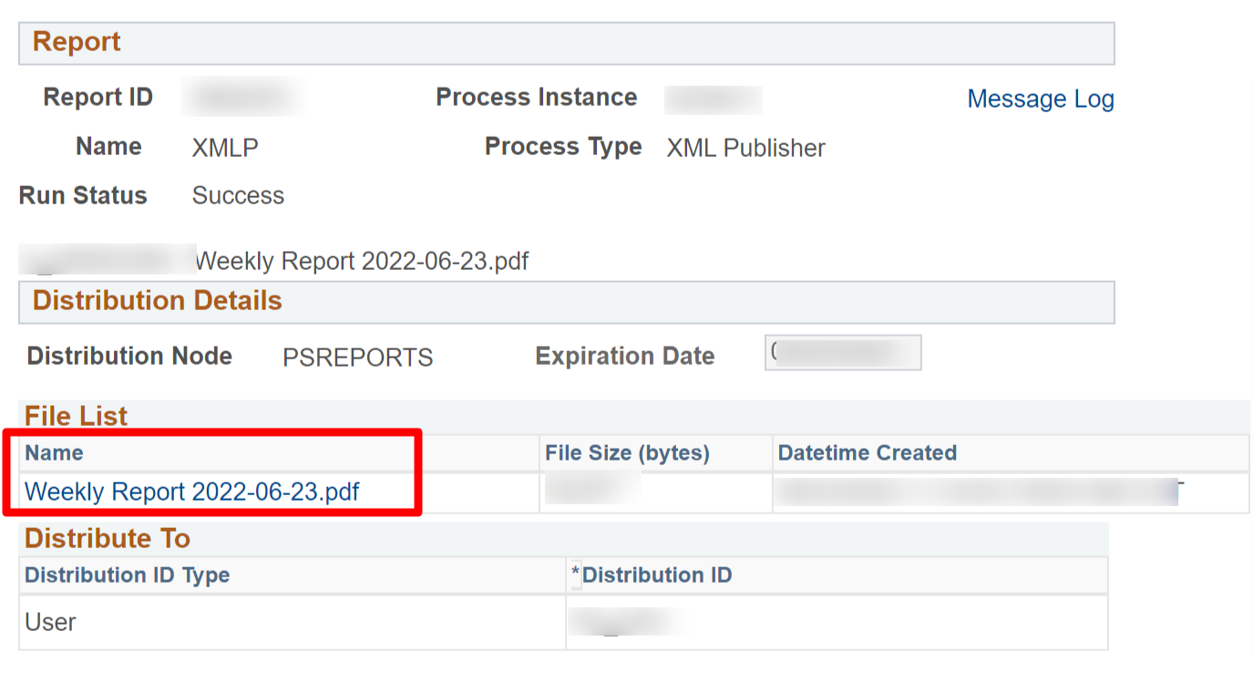The image size is (1253, 693).
Task: Click the Report ID field value
Action: coord(241,98)
